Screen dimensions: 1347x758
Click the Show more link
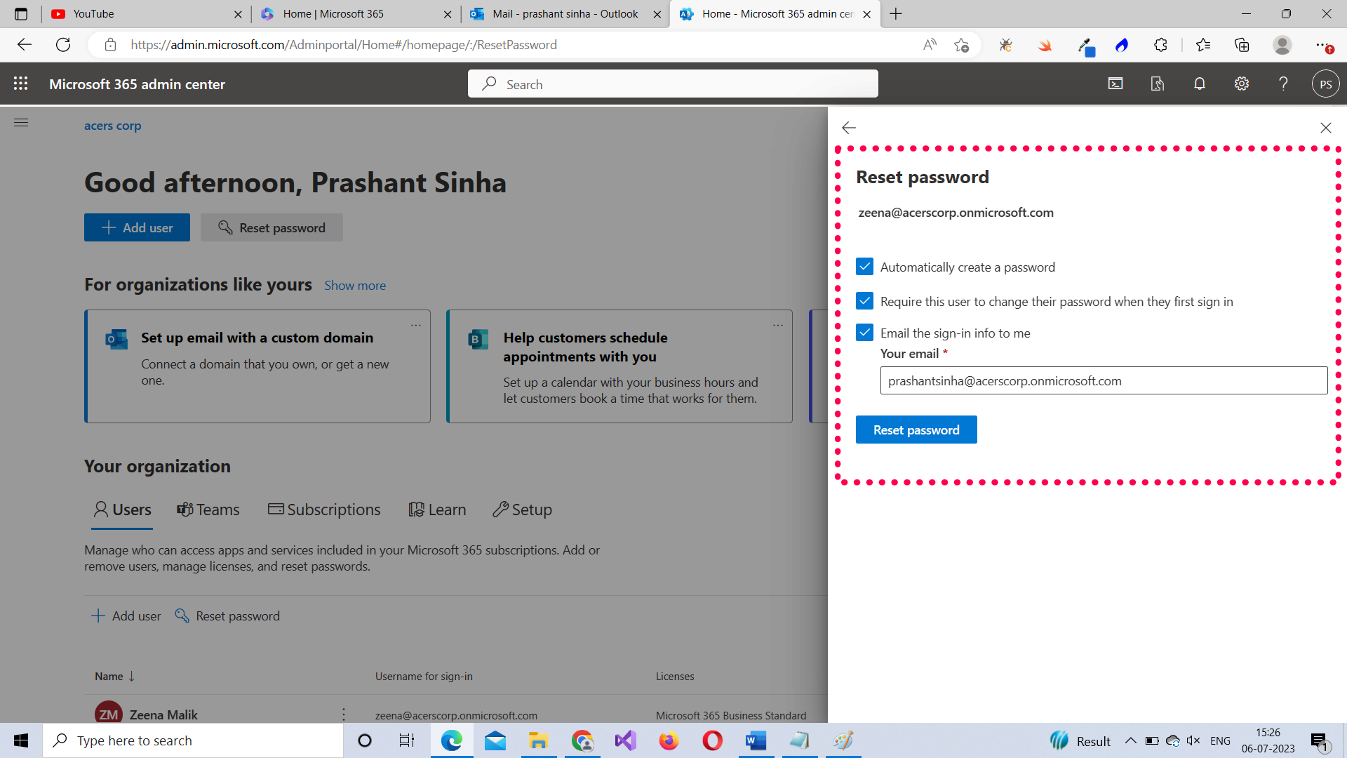coord(355,286)
